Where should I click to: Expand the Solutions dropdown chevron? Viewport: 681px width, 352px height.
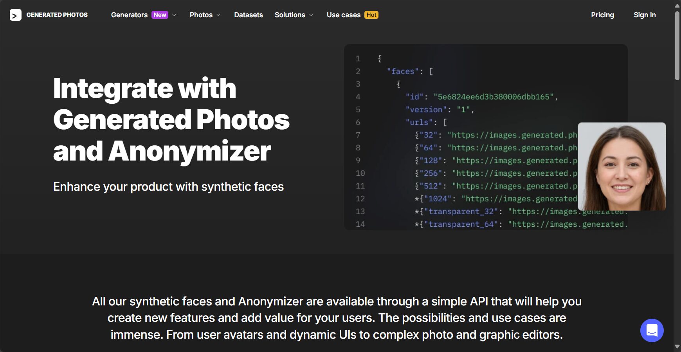(x=311, y=15)
